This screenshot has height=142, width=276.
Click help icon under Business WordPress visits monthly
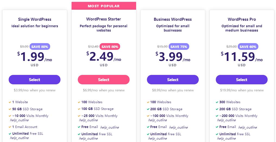tap(158, 120)
